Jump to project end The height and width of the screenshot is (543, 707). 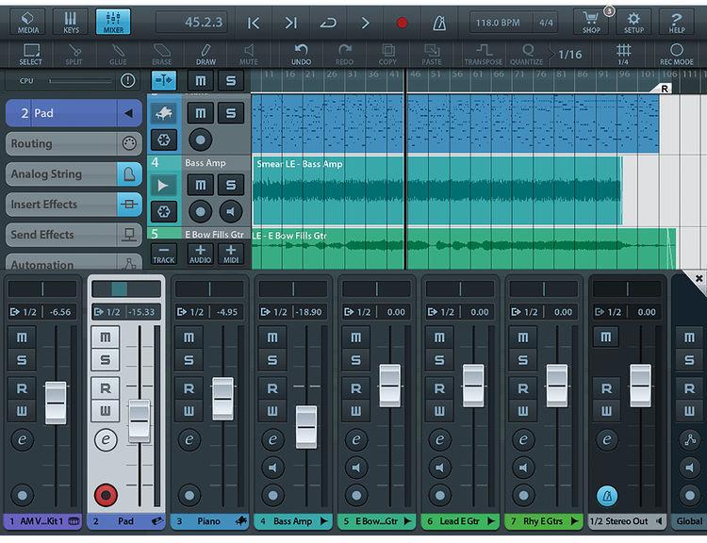tap(291, 23)
